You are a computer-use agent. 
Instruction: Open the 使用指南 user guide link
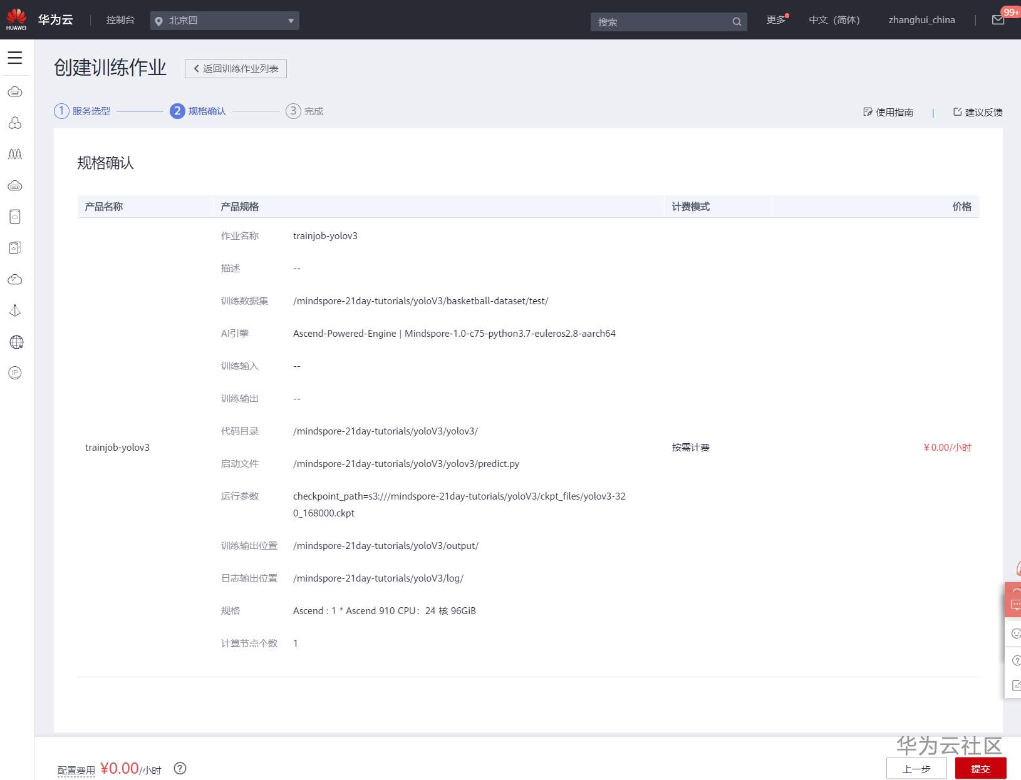coord(888,112)
